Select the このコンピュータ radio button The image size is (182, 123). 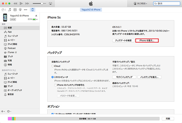(x=52, y=77)
